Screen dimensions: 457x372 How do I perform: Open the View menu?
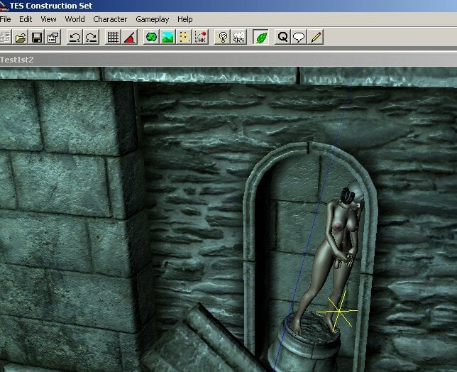click(x=48, y=19)
